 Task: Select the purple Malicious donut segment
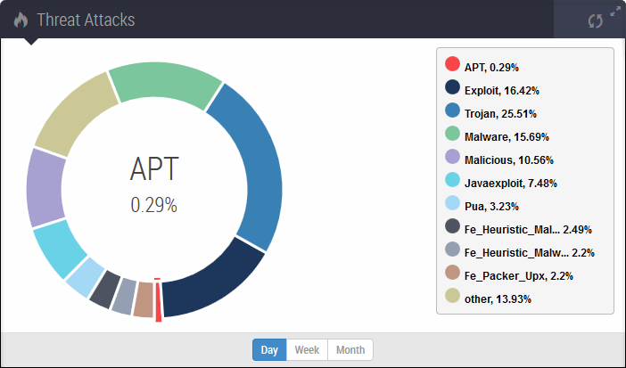pos(45,188)
